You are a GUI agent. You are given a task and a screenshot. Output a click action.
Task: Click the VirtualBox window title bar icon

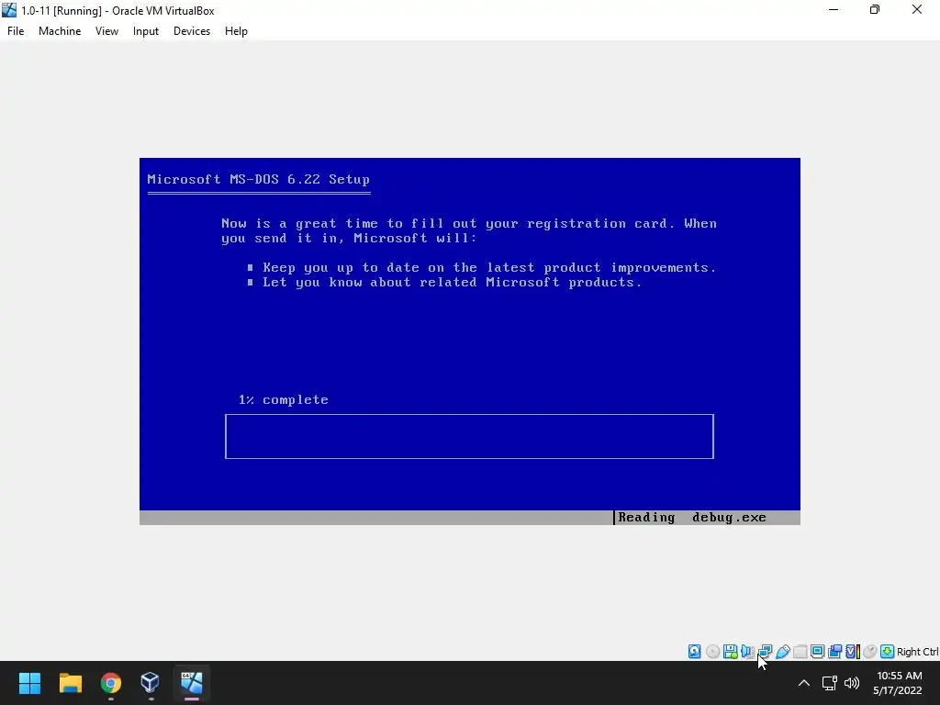point(9,10)
